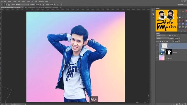187x105 pixels.
Task: Open the Window menu
Action: [x=41, y=1]
